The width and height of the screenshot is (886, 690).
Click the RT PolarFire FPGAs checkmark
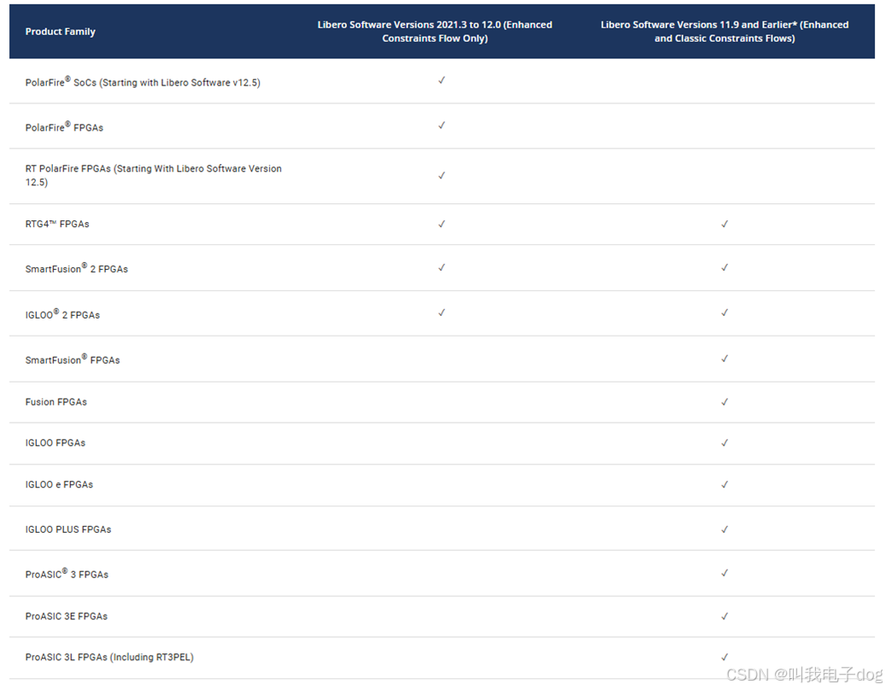pos(442,175)
